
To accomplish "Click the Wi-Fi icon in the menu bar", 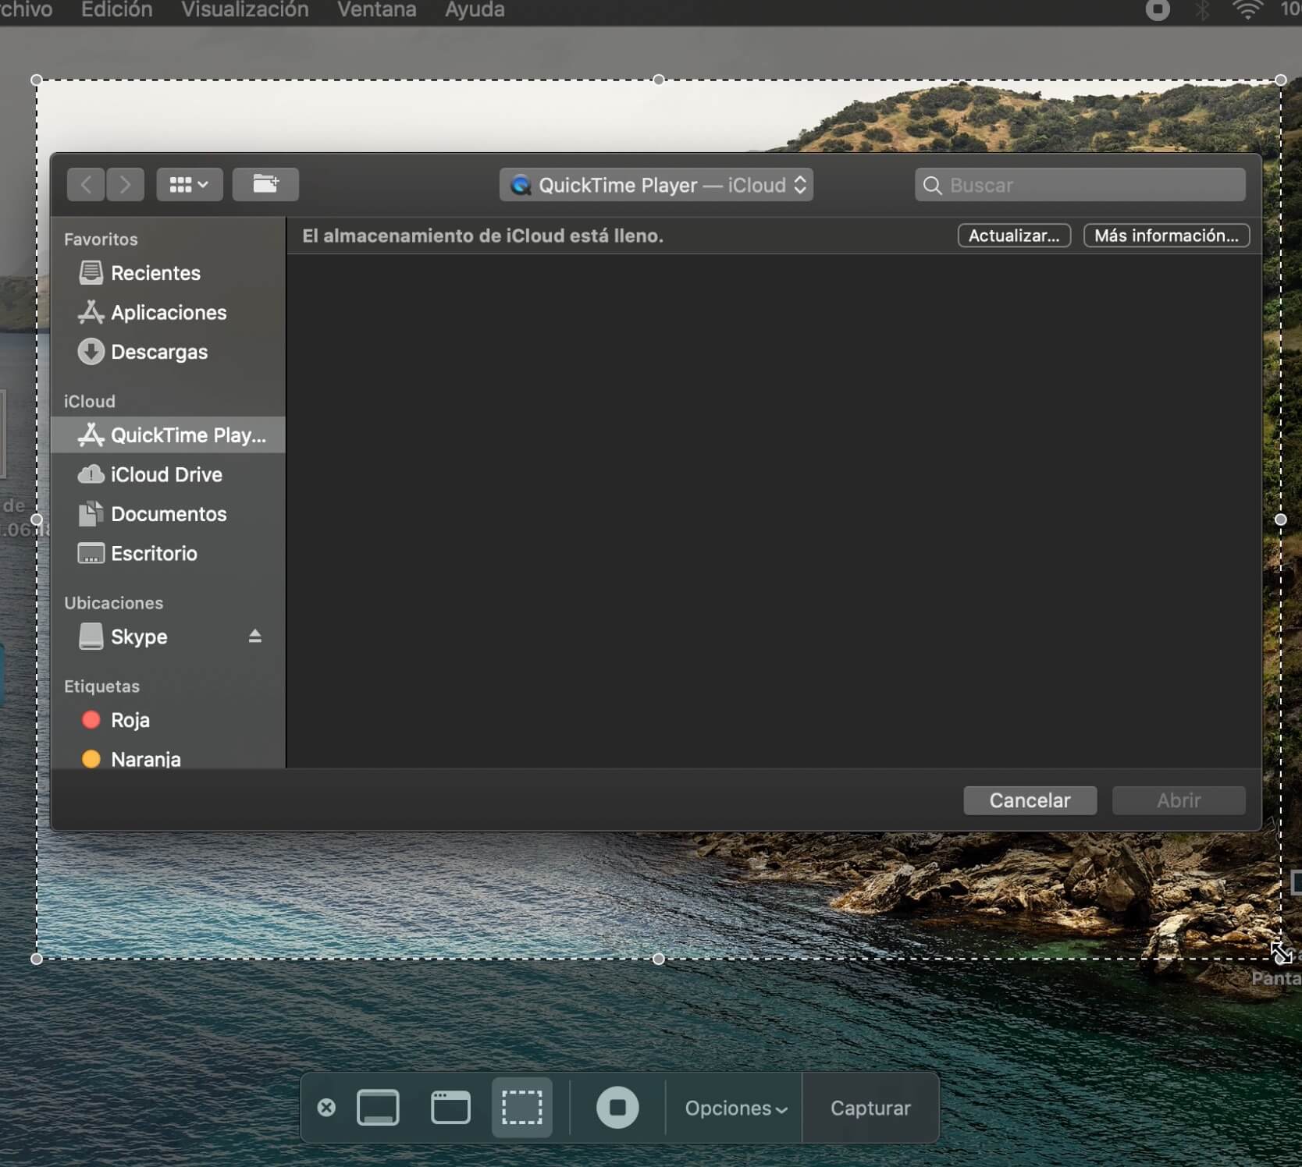I will pyautogui.click(x=1247, y=10).
